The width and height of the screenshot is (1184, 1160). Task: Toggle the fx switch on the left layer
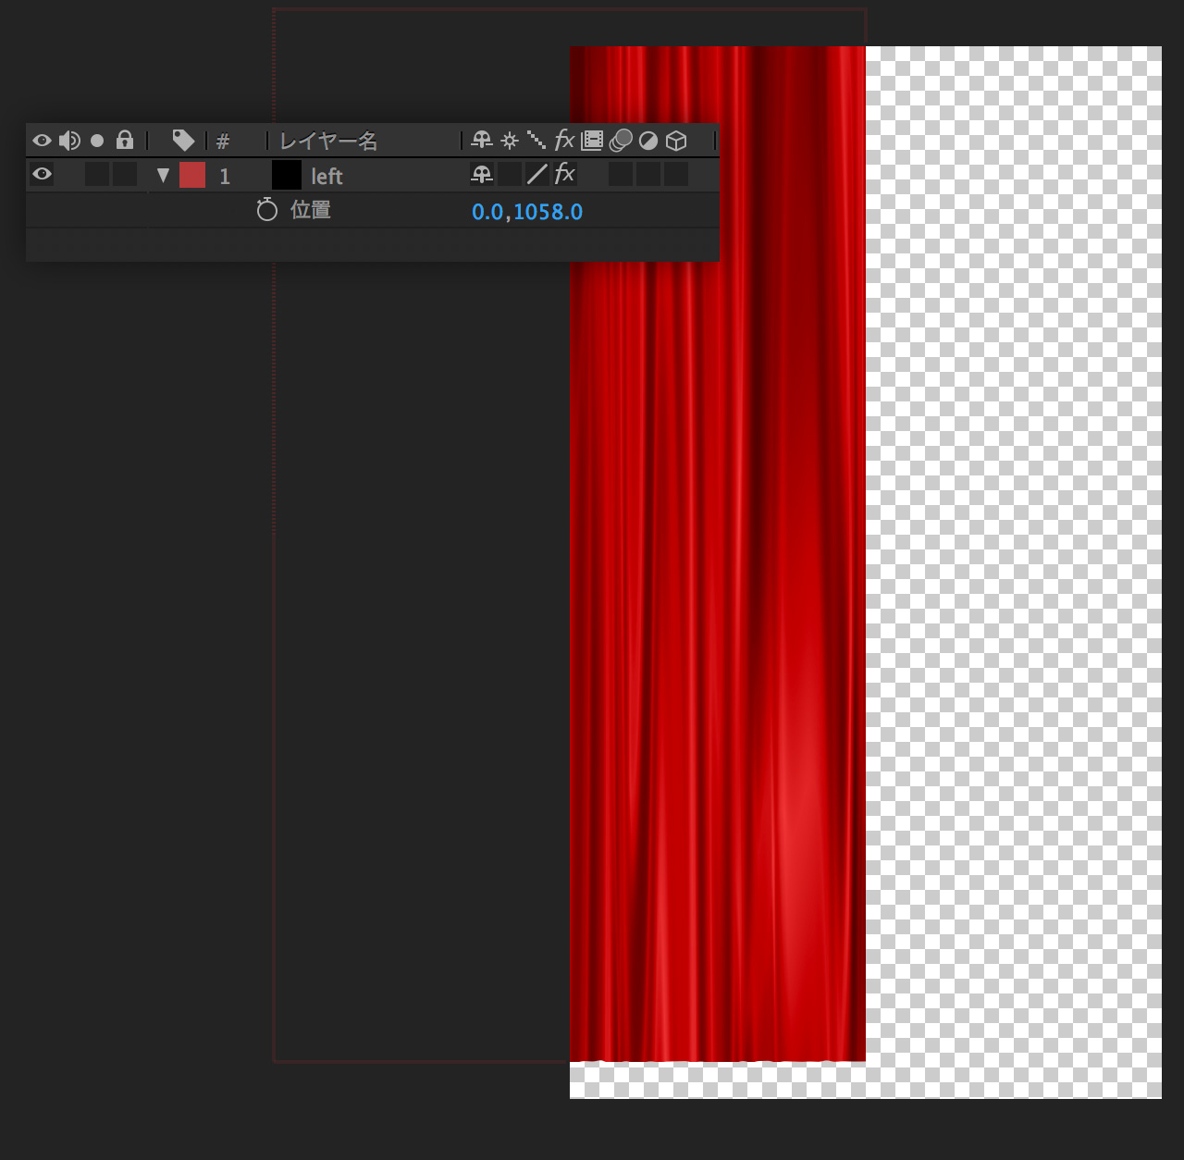(564, 174)
